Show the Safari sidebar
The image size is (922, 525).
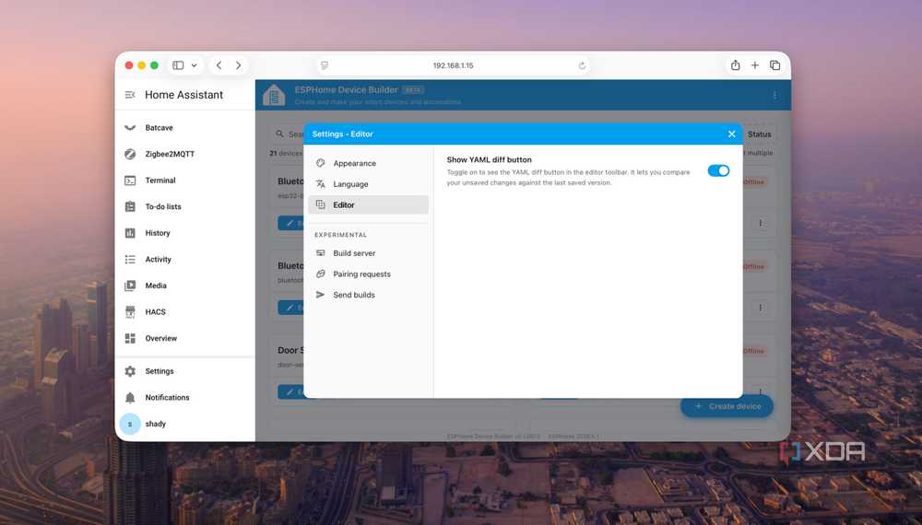point(178,65)
